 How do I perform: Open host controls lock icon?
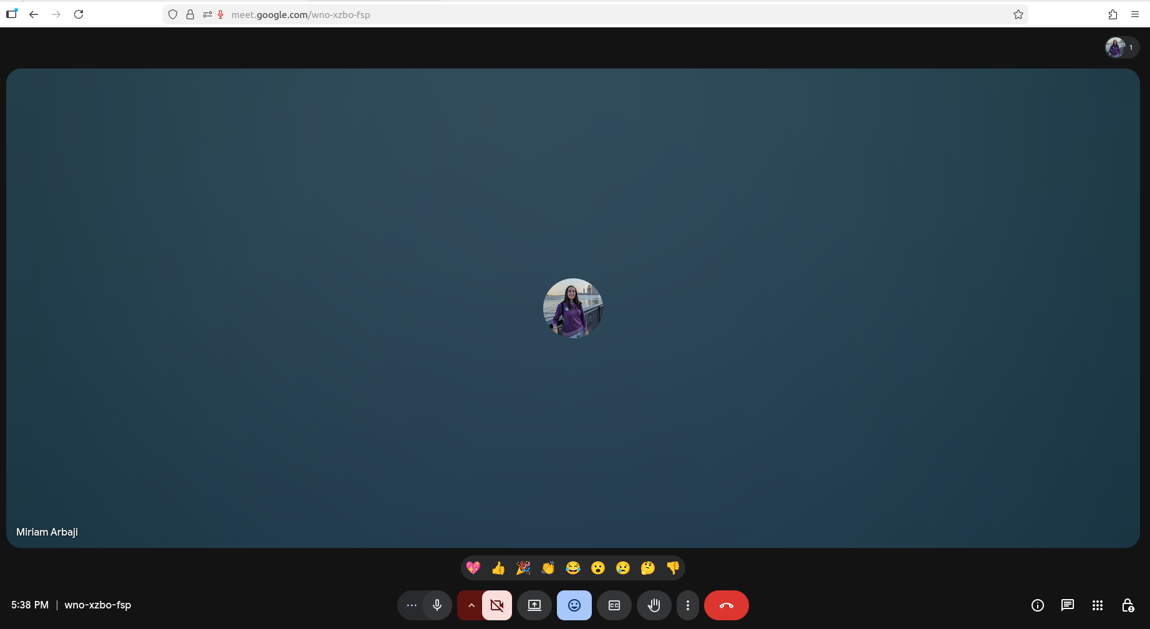[1128, 605]
